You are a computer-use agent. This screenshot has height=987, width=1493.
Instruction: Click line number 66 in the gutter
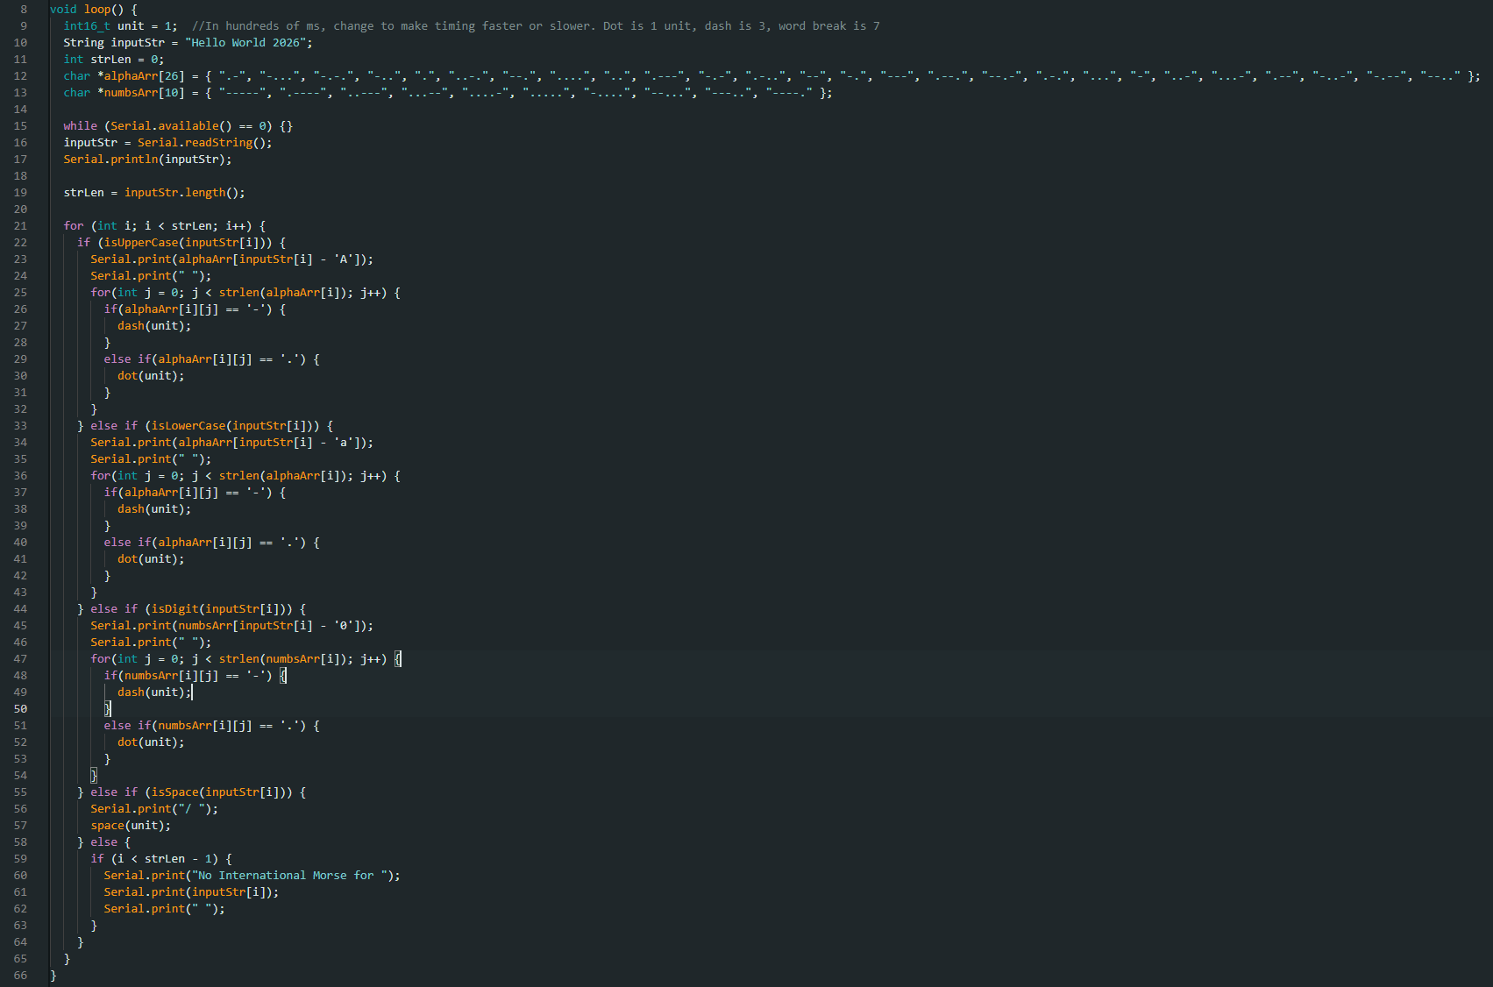(x=20, y=976)
